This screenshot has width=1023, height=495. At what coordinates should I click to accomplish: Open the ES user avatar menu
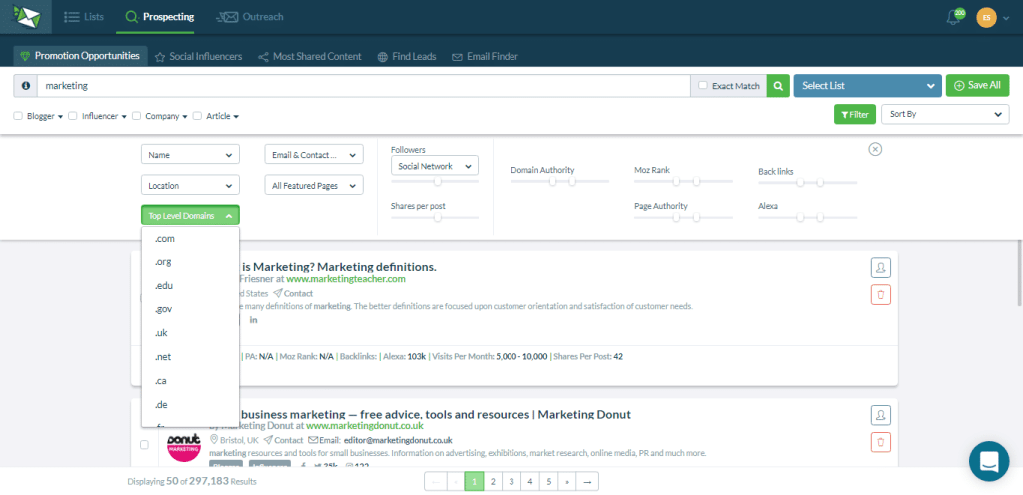point(986,18)
